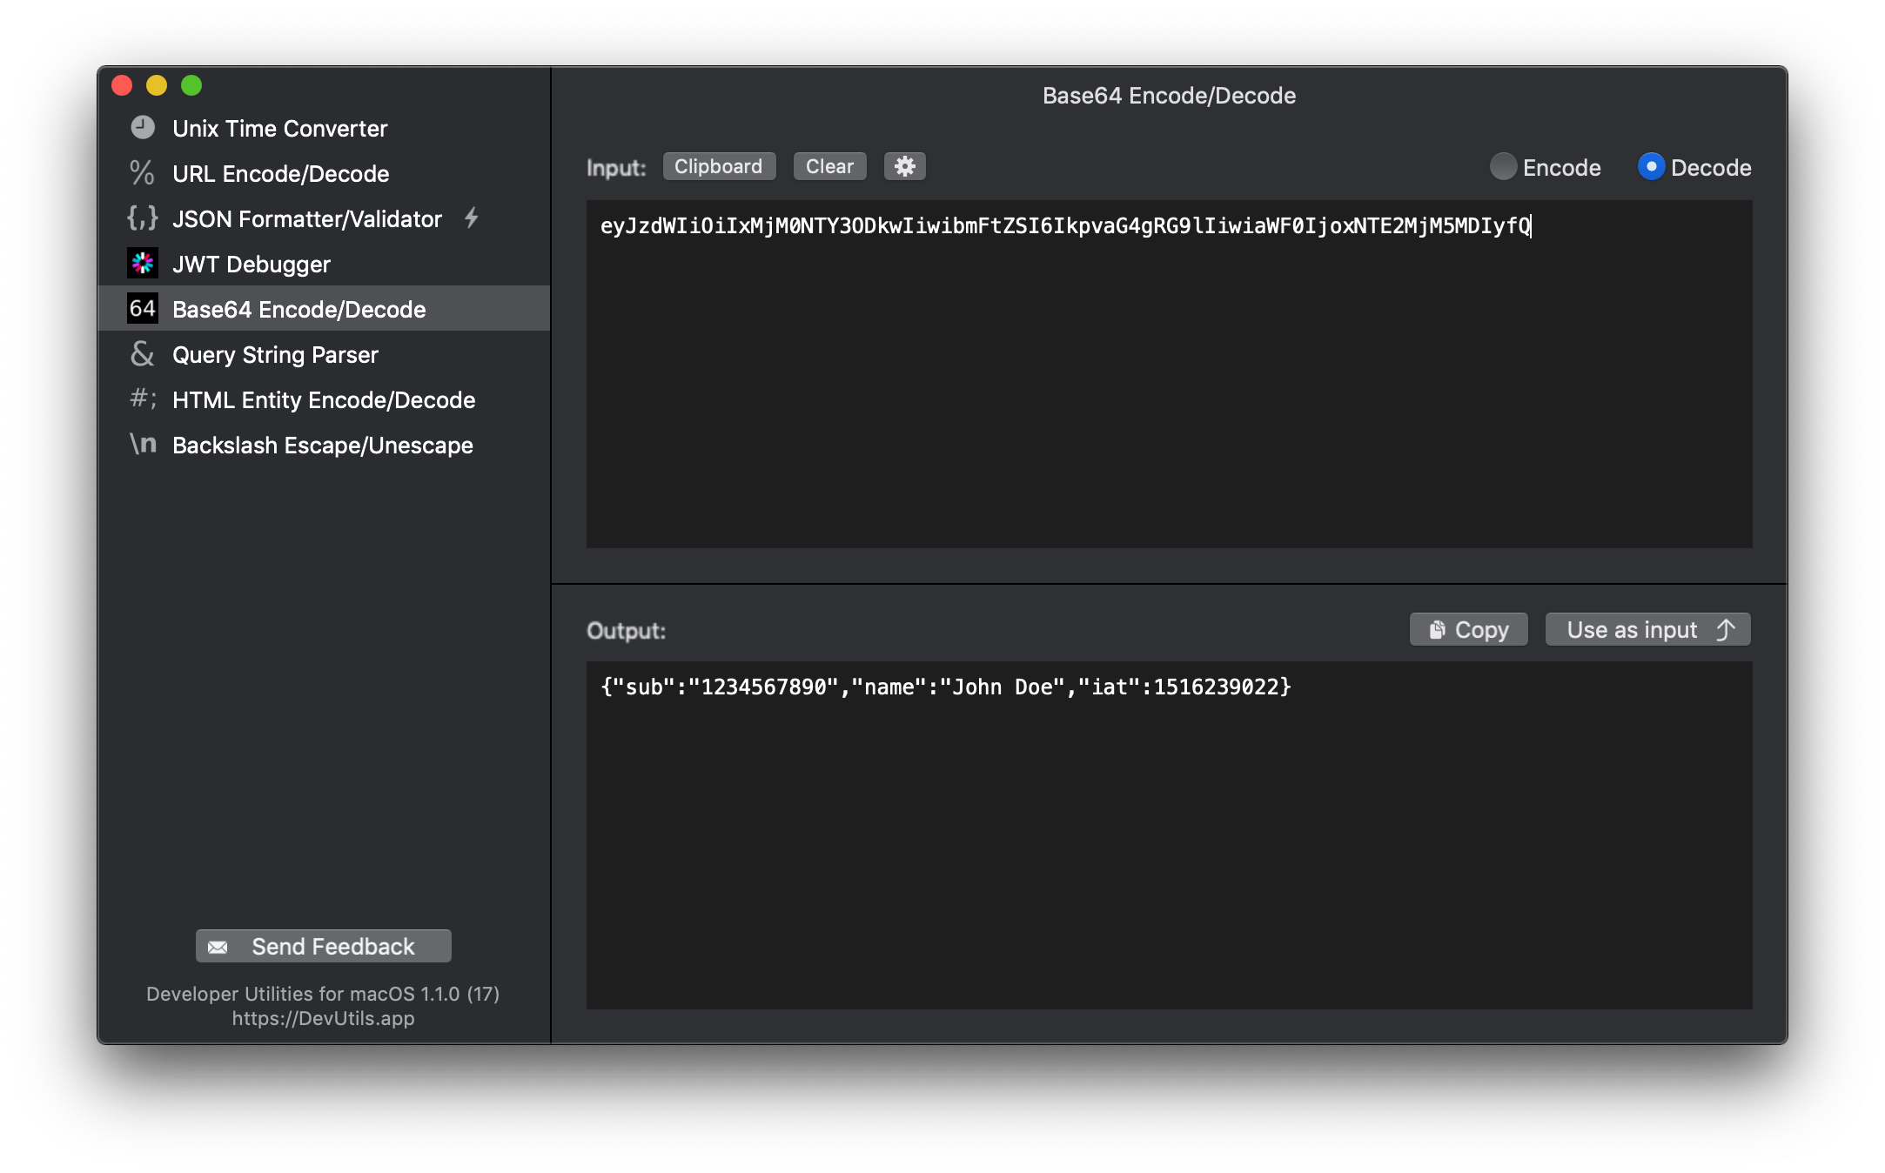
Task: Click the decoded JSON output text area
Action: pos(1170,835)
